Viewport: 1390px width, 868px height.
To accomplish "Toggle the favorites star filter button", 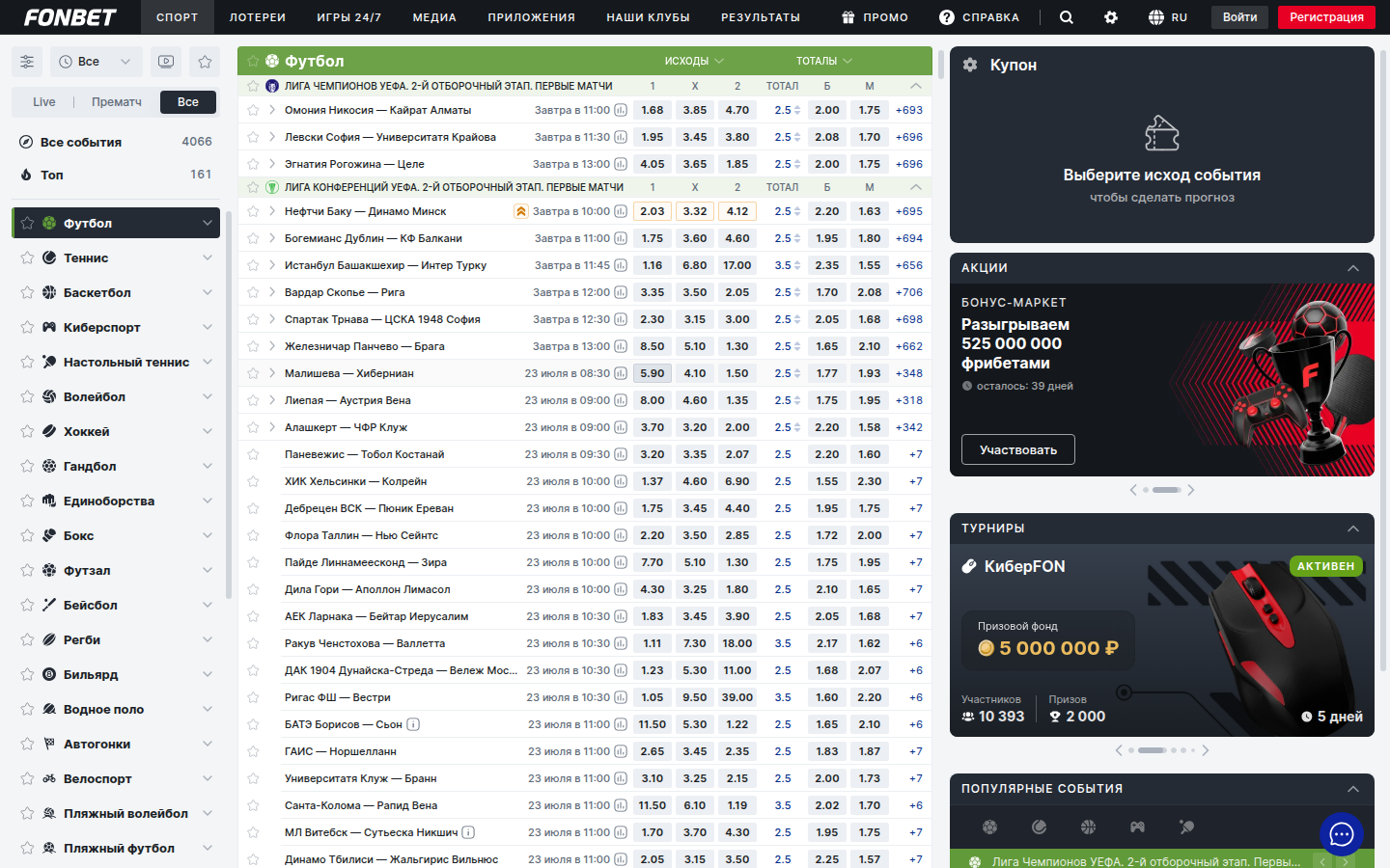I will [205, 62].
